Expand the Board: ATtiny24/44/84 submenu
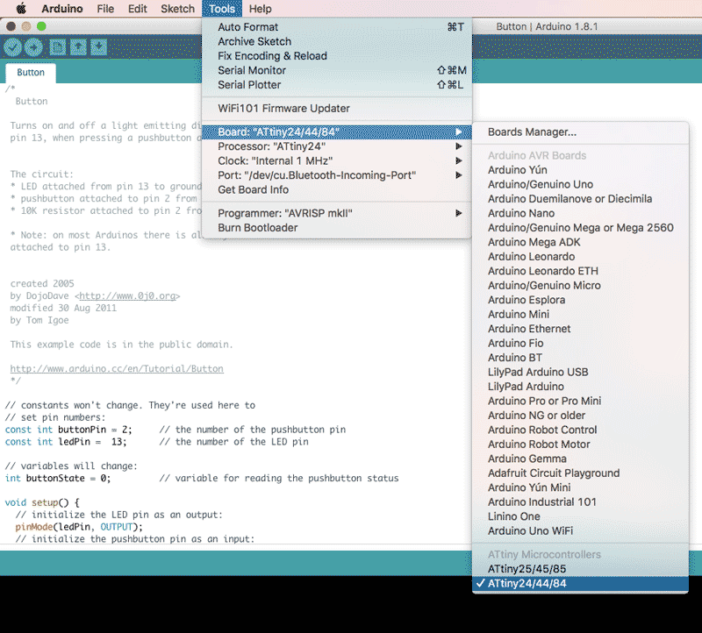This screenshot has height=633, width=702. point(337,132)
